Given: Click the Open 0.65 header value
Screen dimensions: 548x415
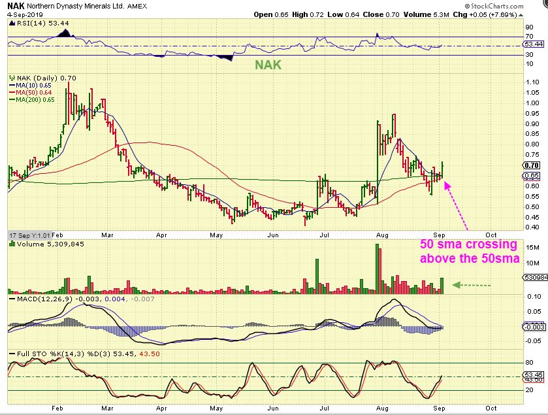Looking at the screenshot, I should coord(271,14).
